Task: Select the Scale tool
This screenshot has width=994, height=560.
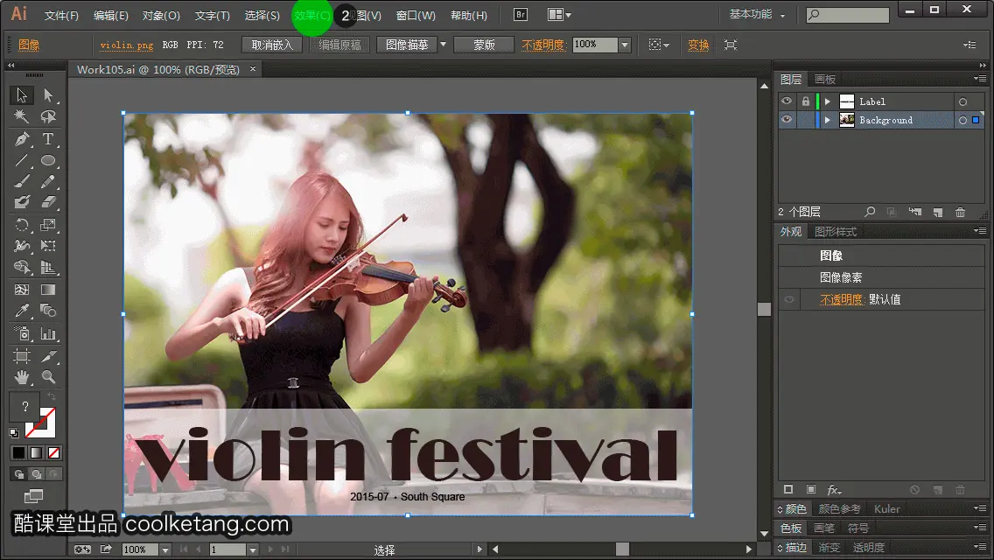Action: [48, 225]
